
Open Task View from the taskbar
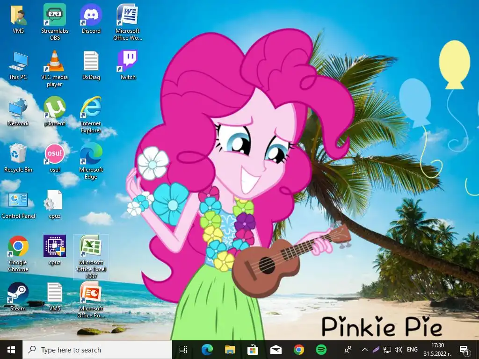click(x=183, y=350)
